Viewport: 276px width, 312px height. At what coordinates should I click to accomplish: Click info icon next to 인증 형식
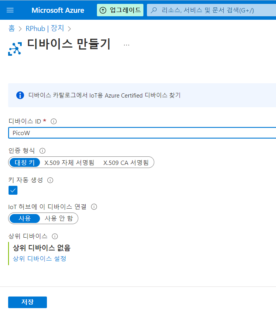point(42,151)
